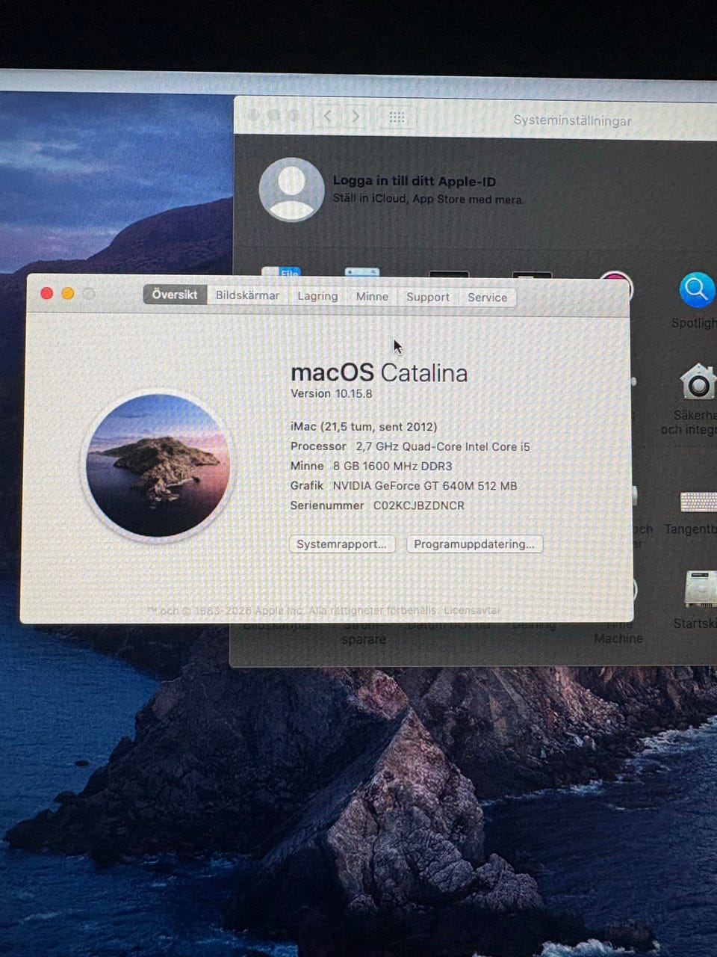Image resolution: width=717 pixels, height=957 pixels.
Task: Click the Programuppdatering... button
Action: tap(474, 544)
